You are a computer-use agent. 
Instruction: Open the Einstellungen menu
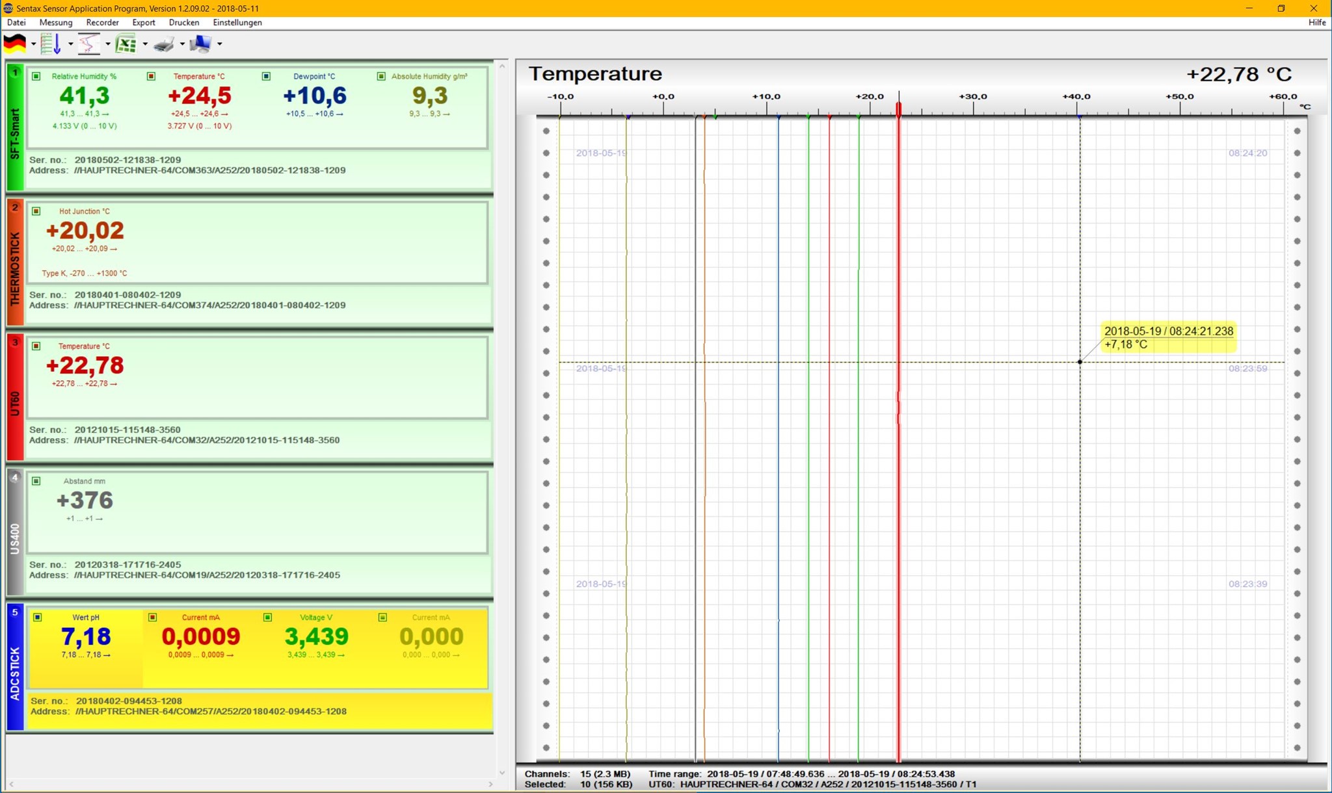pyautogui.click(x=238, y=22)
